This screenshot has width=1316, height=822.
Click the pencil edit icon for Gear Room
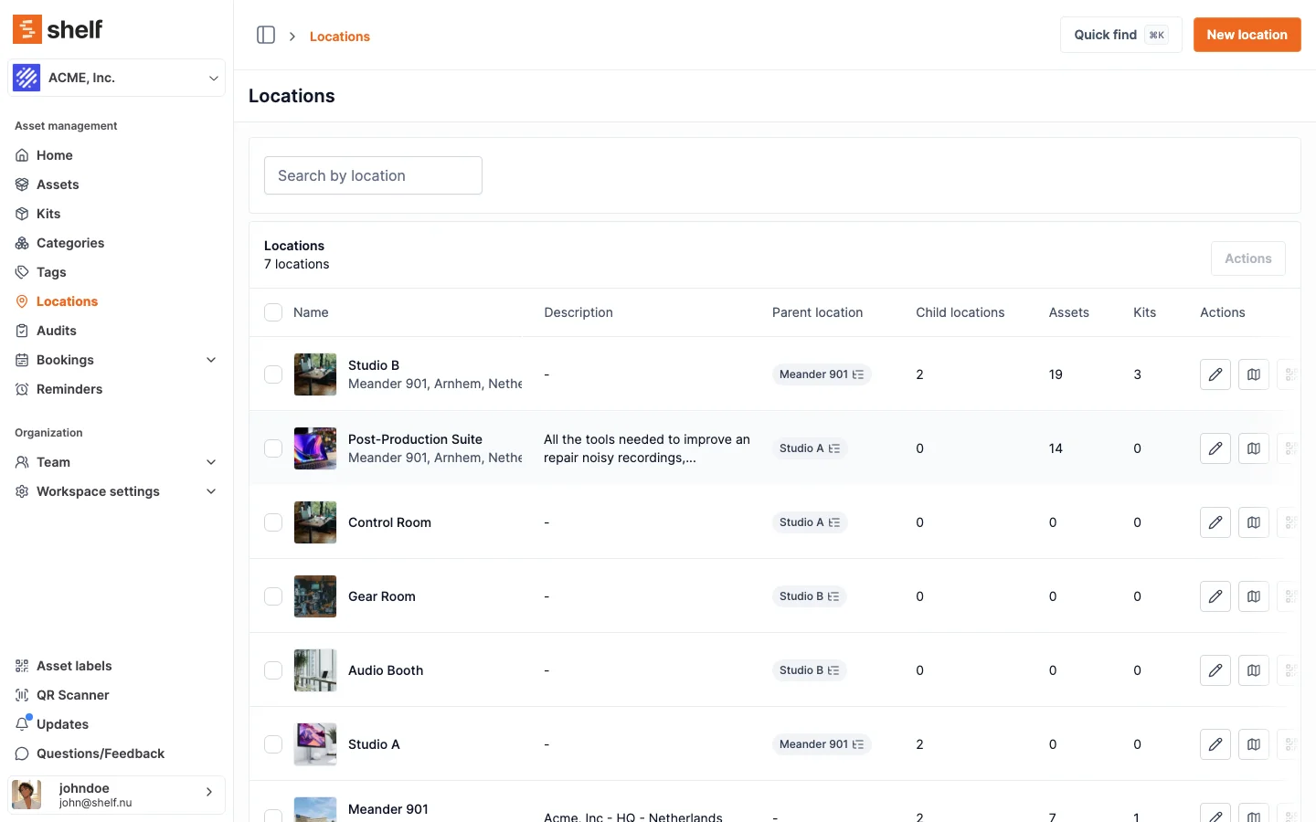pyautogui.click(x=1215, y=596)
